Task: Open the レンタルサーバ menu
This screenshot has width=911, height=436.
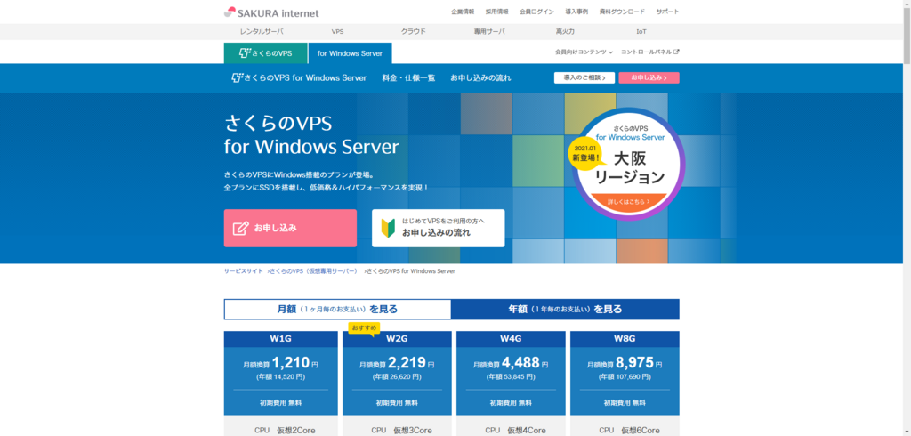Action: pos(262,31)
